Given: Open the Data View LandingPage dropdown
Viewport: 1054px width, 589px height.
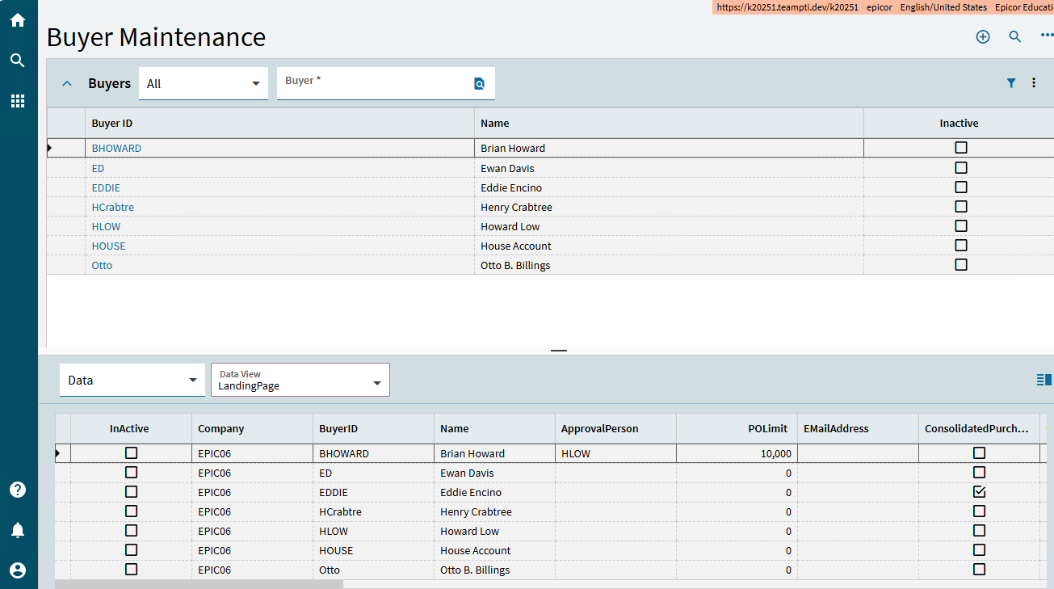Looking at the screenshot, I should 300,381.
